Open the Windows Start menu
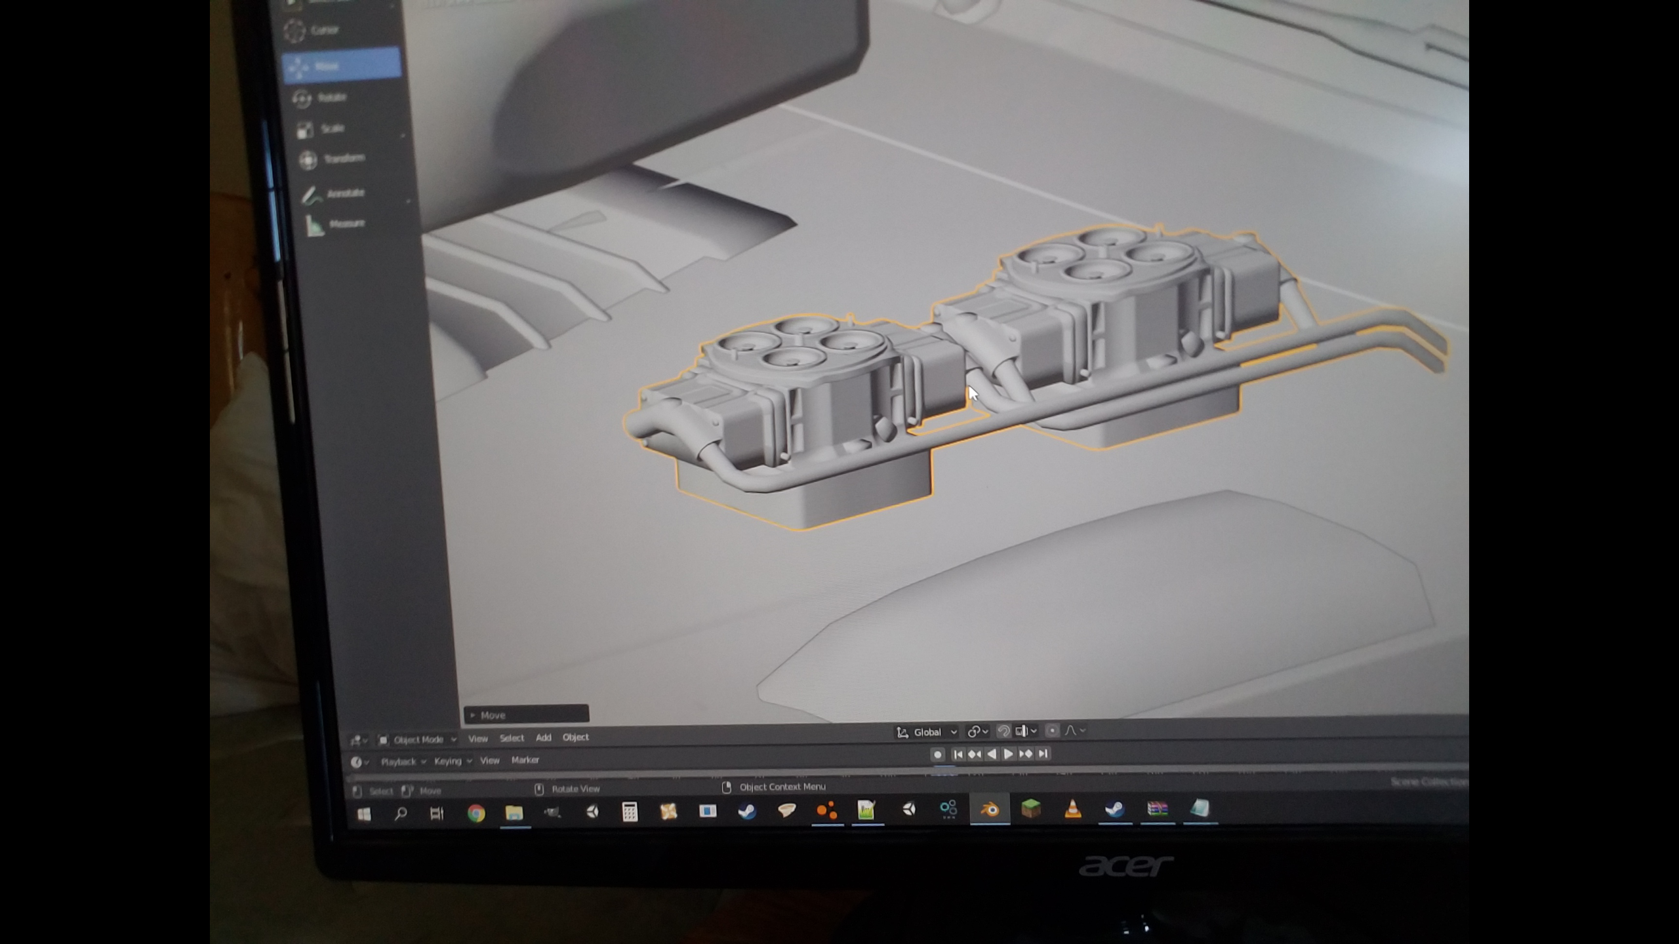The width and height of the screenshot is (1679, 944). 365,814
